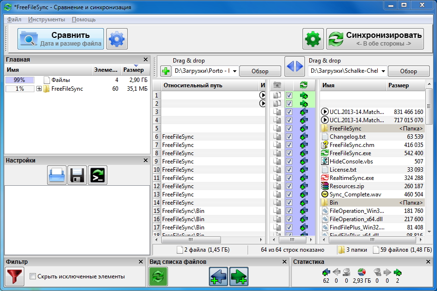Click save as batch job icon
Image resolution: width=437 pixels, height=291 pixels.
pyautogui.click(x=98, y=175)
